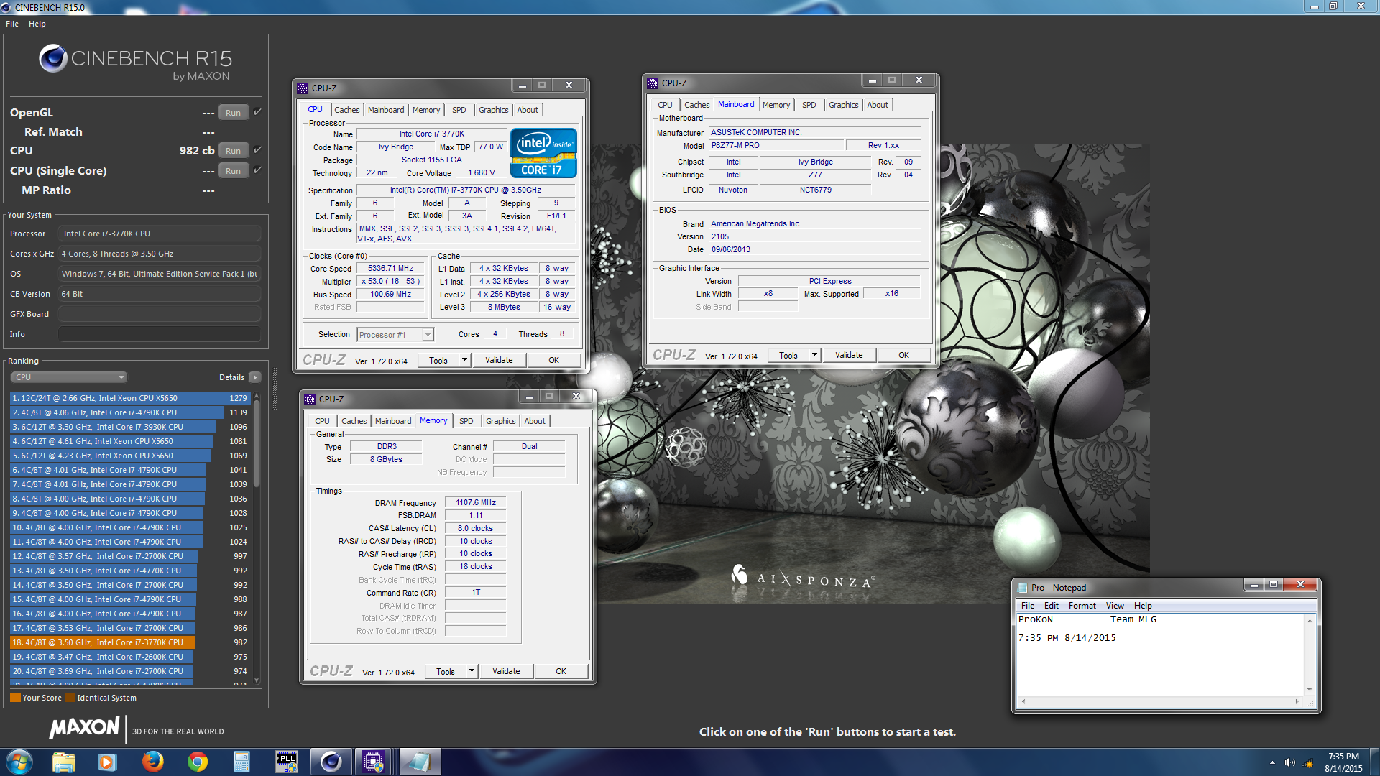The height and width of the screenshot is (776, 1380).
Task: Click the network tray icon
Action: coord(1307,762)
